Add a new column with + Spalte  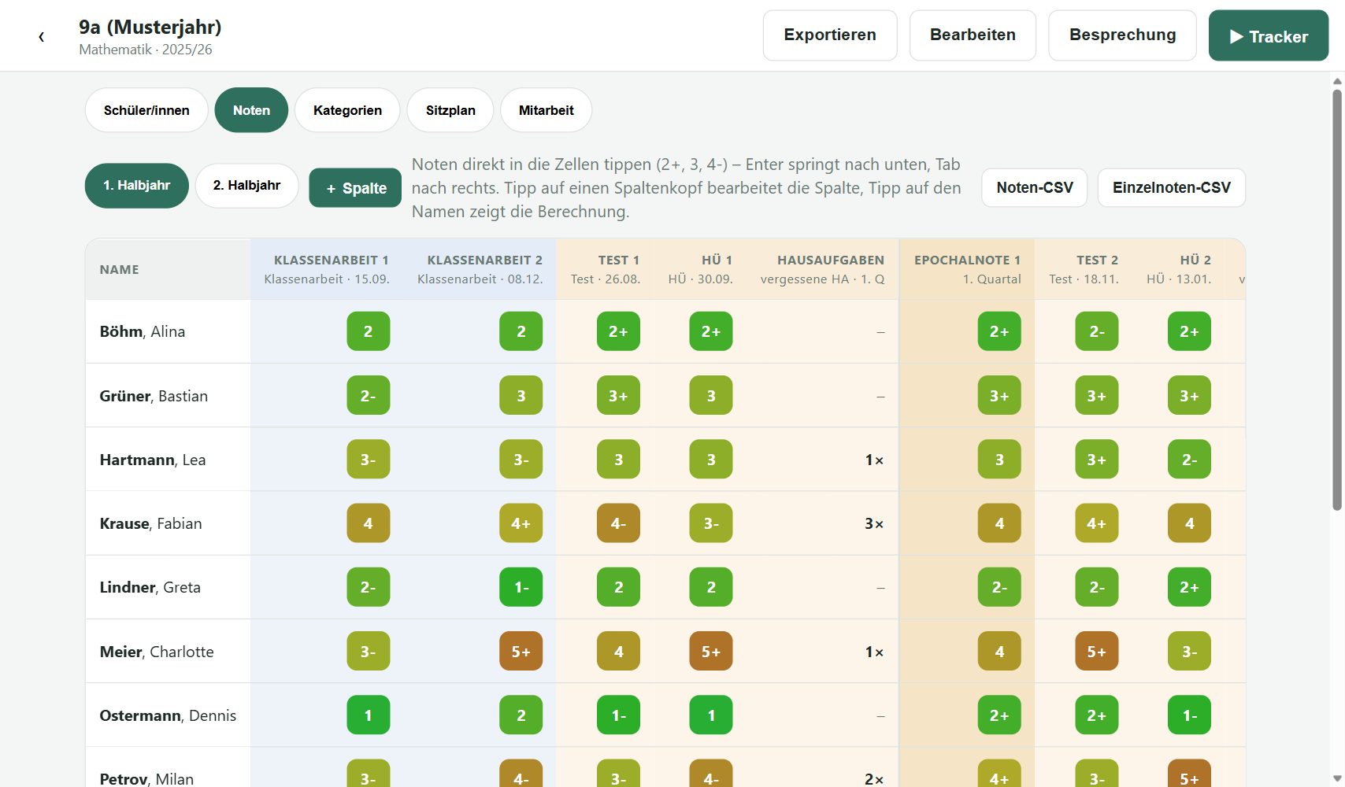[x=355, y=188]
